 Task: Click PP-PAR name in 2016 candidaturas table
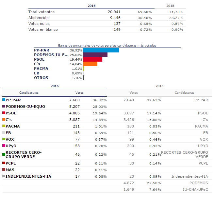point(13,100)
